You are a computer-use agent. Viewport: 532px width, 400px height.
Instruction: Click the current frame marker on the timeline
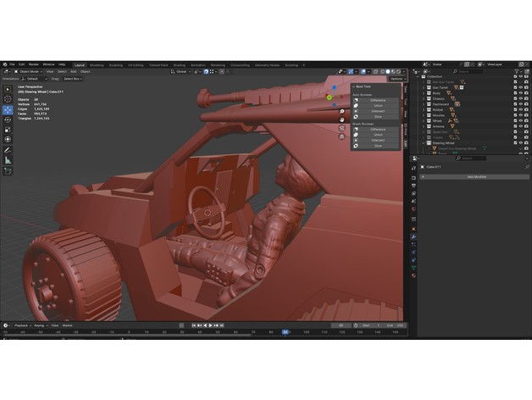[285, 332]
